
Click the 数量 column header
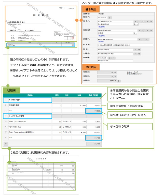click(x=57, y=95)
